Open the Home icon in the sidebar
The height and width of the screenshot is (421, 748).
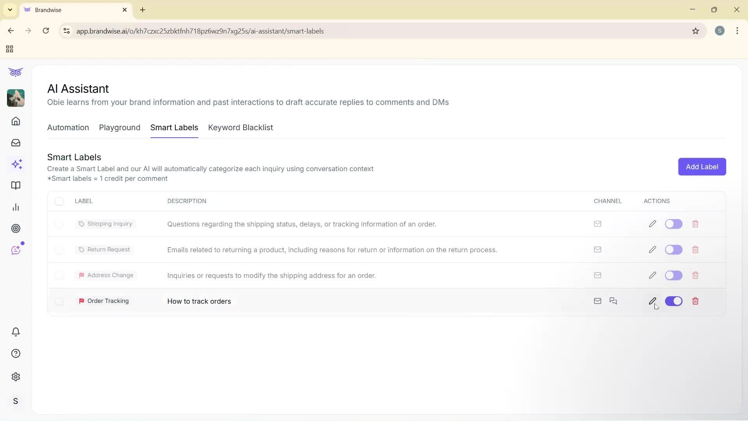tap(16, 121)
